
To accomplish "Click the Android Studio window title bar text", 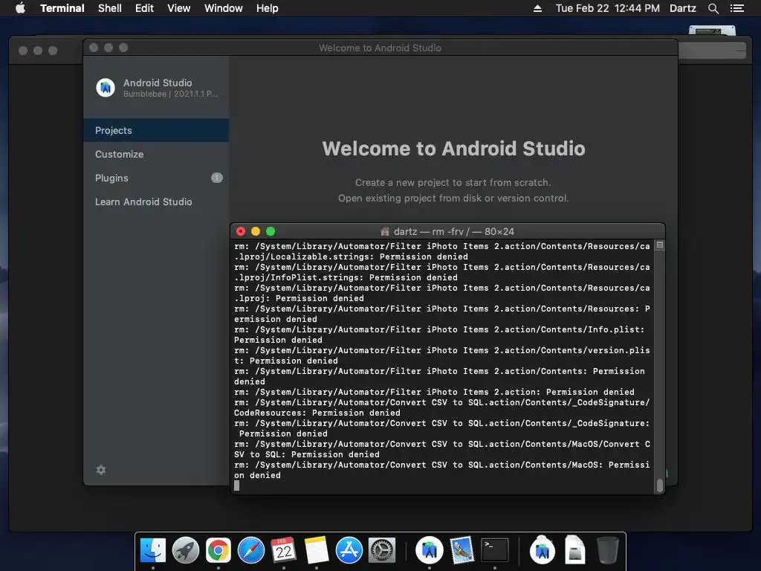I will coord(380,48).
